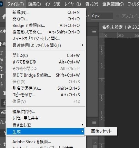Viewport: 139px width, 148px height.
Task: Expand the 書き出し(E) submenu
Action: click(46, 125)
